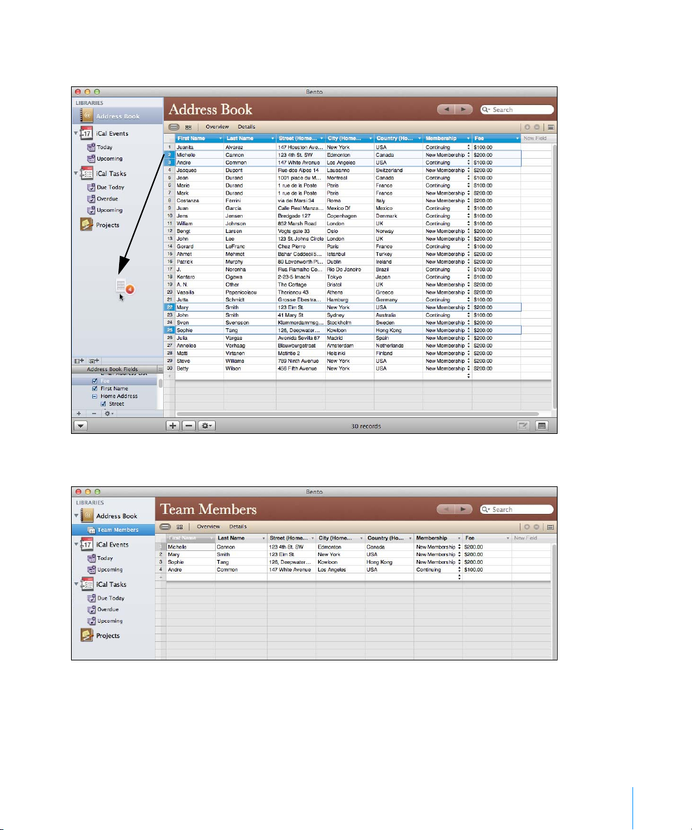Collapse iCal Events tree in bottom window

[x=76, y=545]
